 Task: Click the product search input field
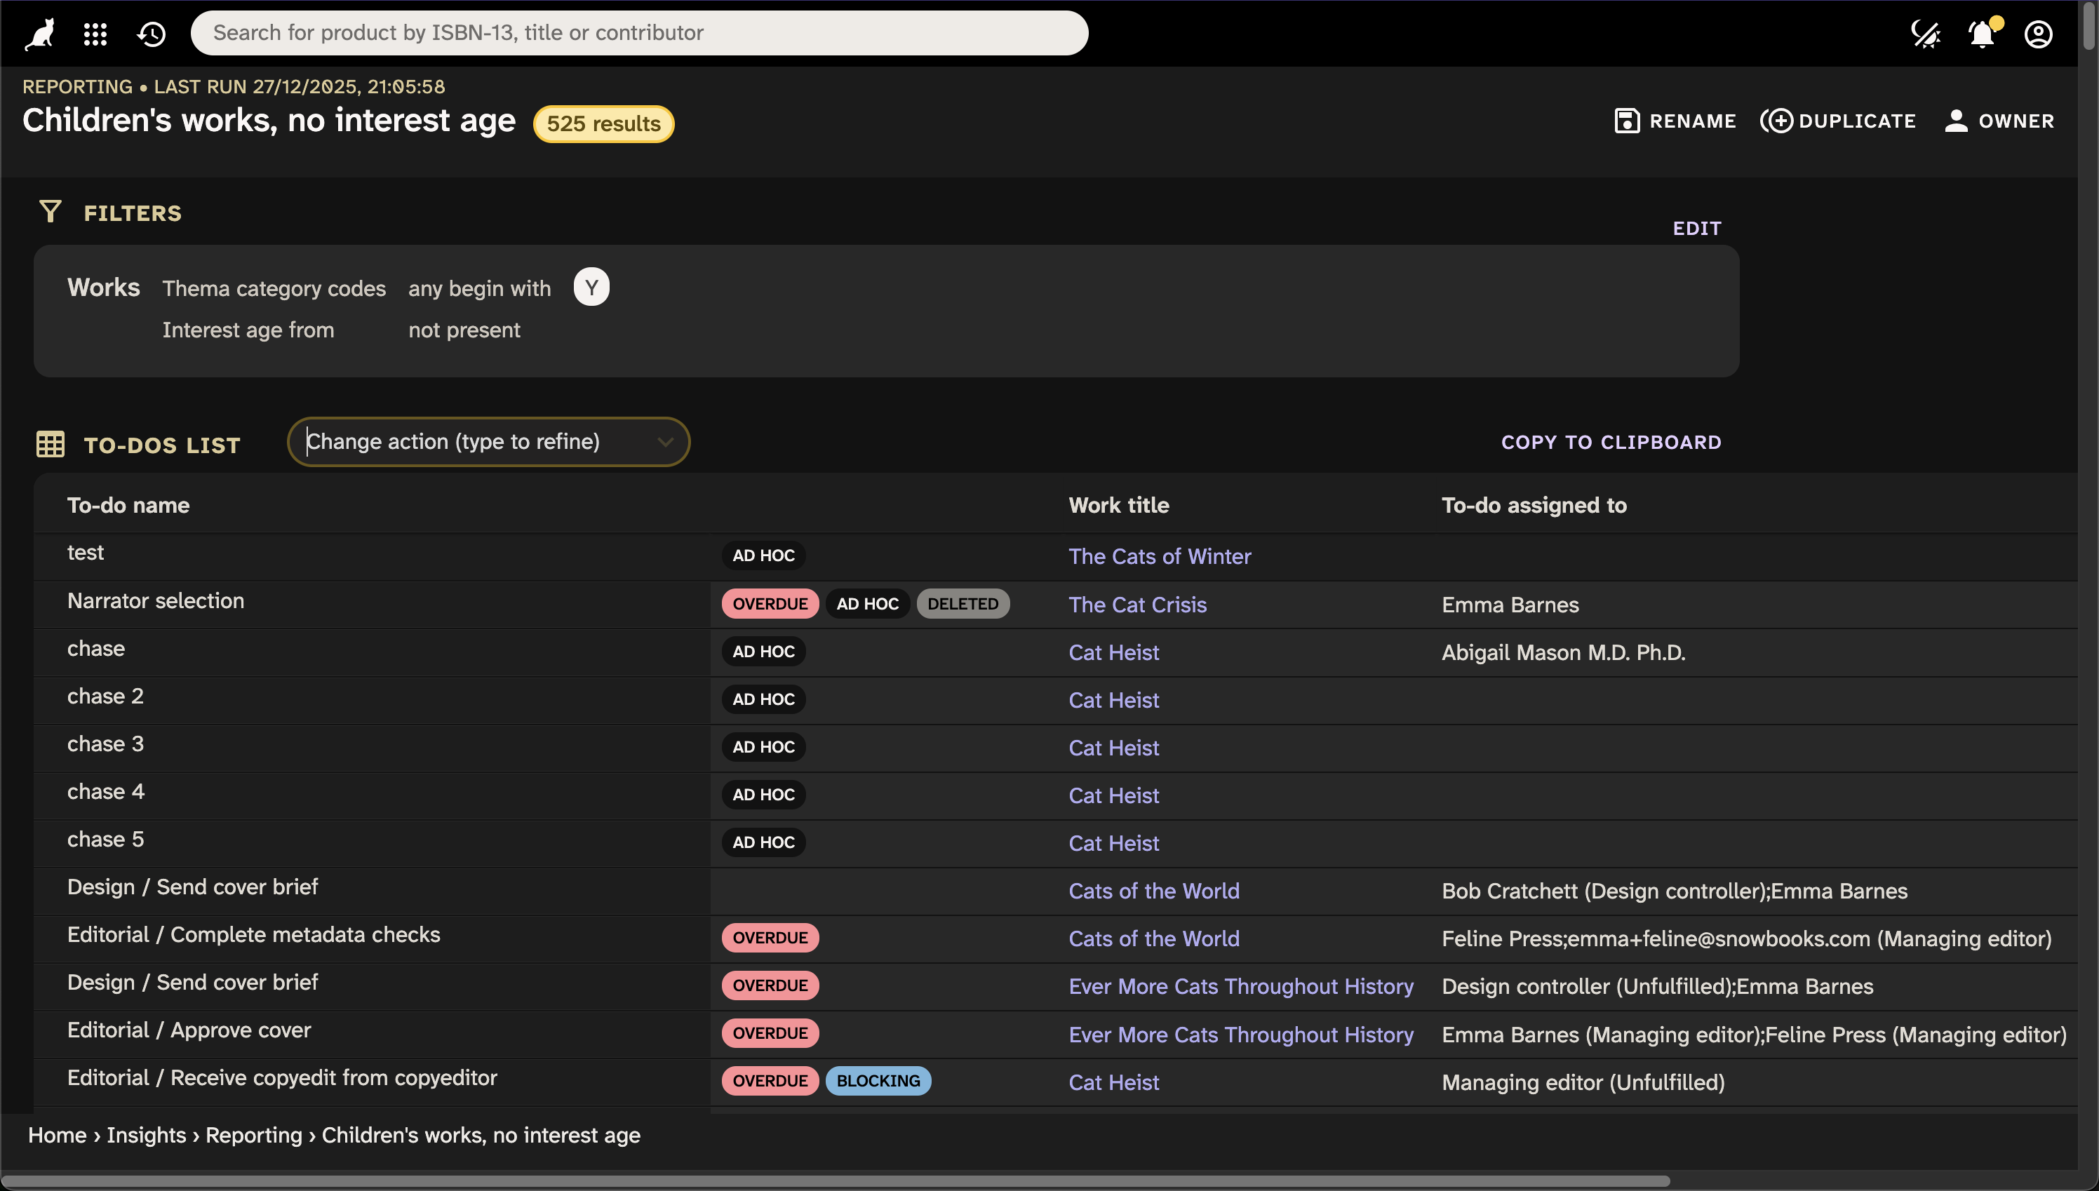(x=638, y=33)
